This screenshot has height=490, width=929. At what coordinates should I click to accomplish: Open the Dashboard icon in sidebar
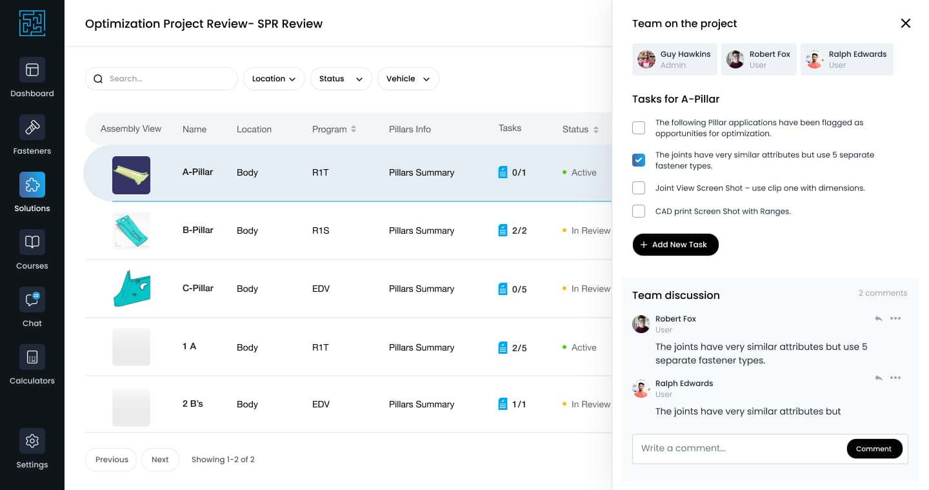pyautogui.click(x=32, y=70)
